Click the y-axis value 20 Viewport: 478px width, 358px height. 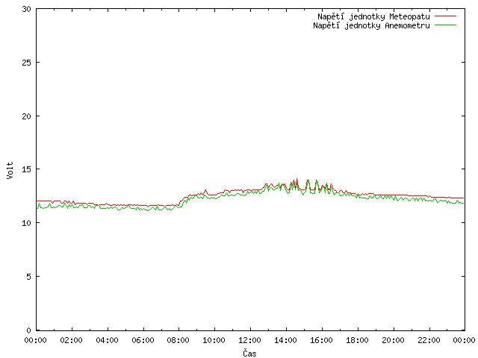click(27, 116)
